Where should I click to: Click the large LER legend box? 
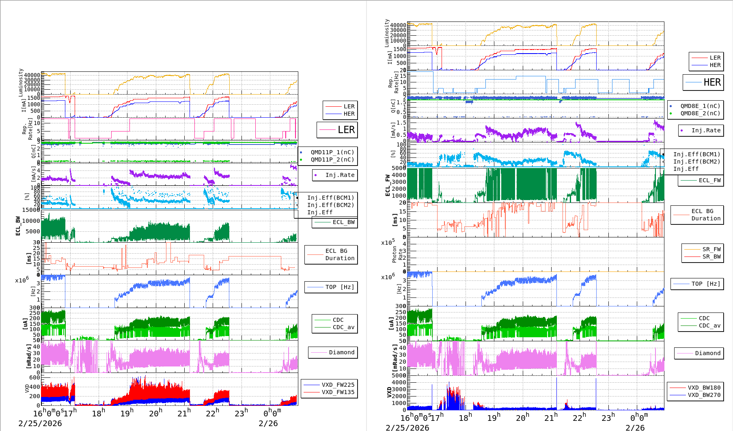point(337,130)
